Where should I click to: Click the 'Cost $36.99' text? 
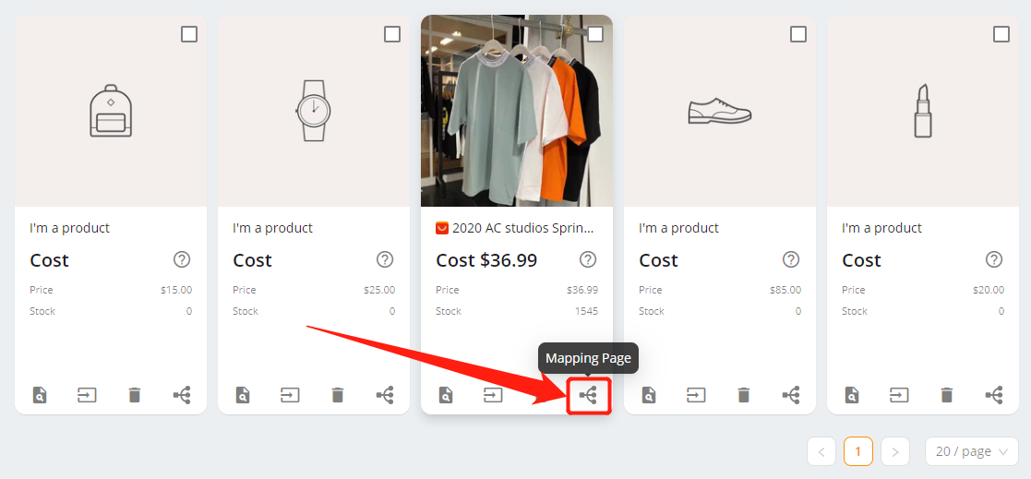(x=486, y=260)
